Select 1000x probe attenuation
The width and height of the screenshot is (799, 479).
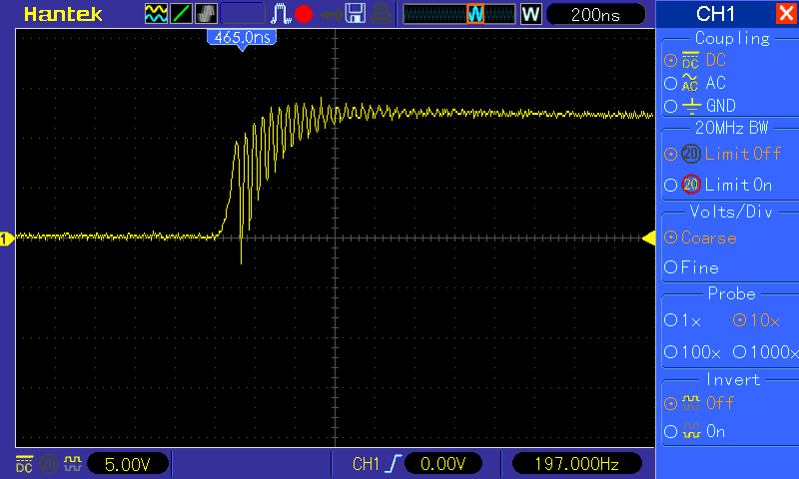pos(765,351)
